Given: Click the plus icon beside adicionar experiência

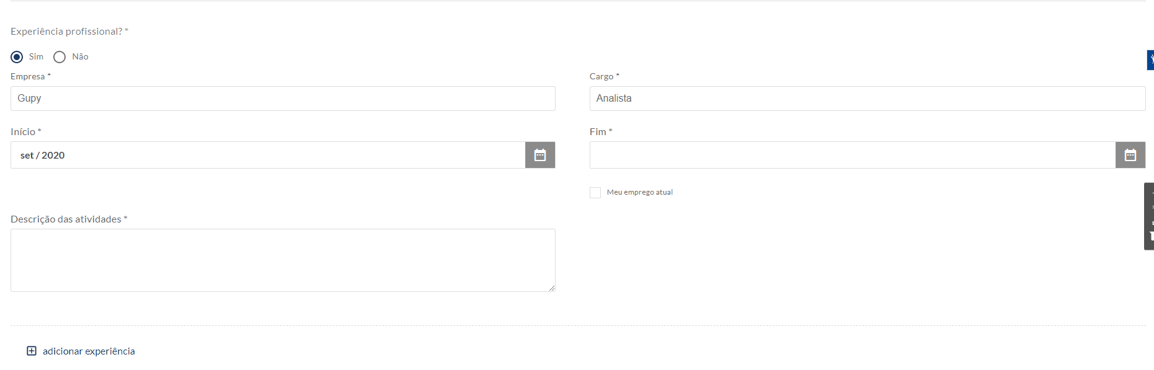Looking at the screenshot, I should [x=32, y=351].
